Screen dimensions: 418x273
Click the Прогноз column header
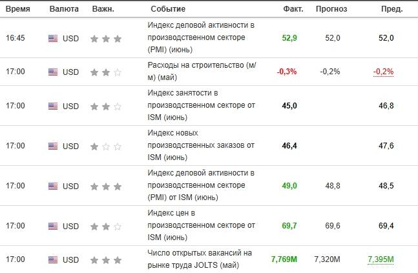pyautogui.click(x=331, y=9)
